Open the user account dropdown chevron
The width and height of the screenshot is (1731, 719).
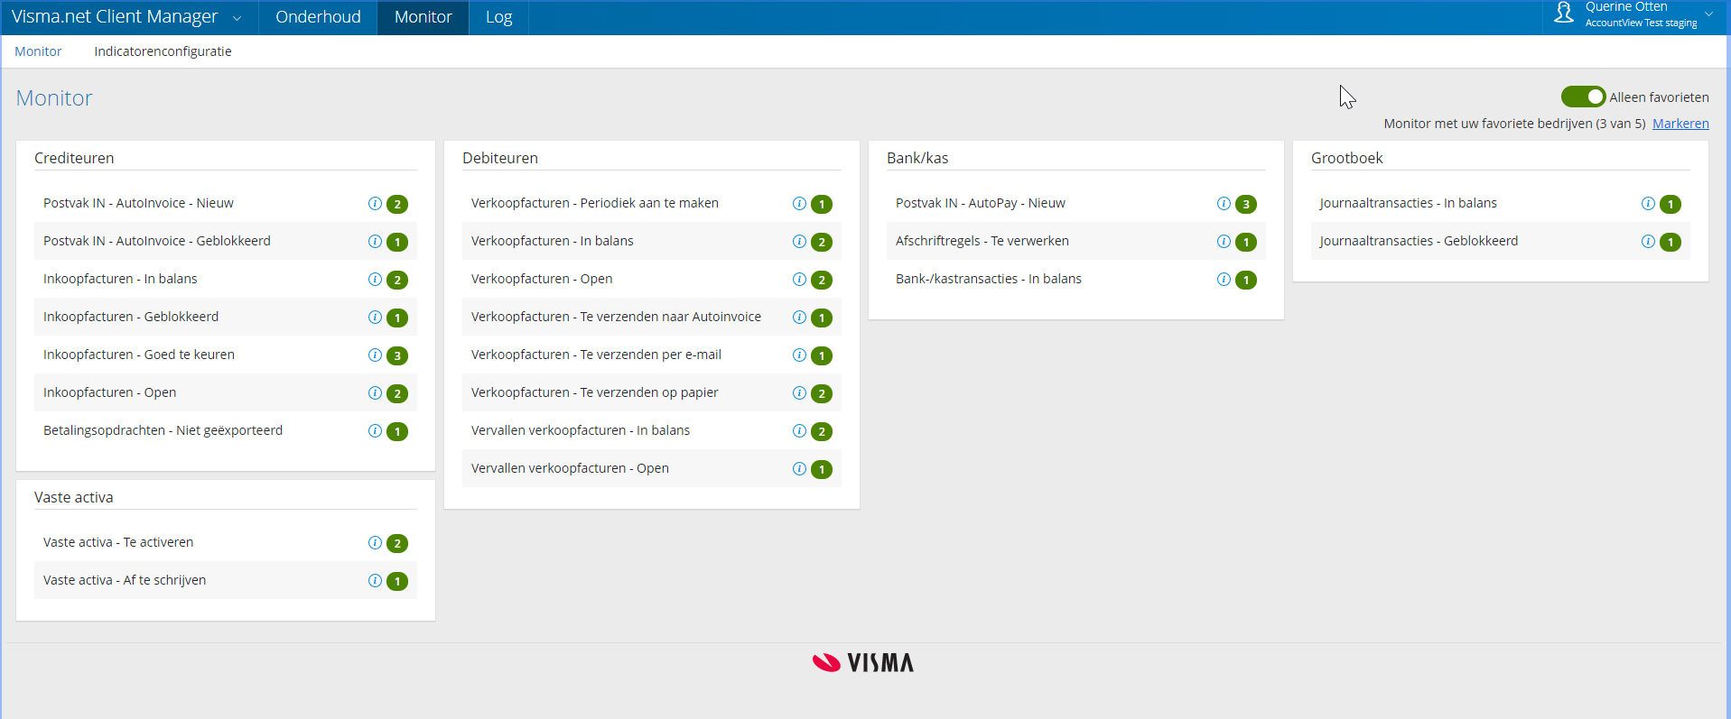[x=1708, y=14]
